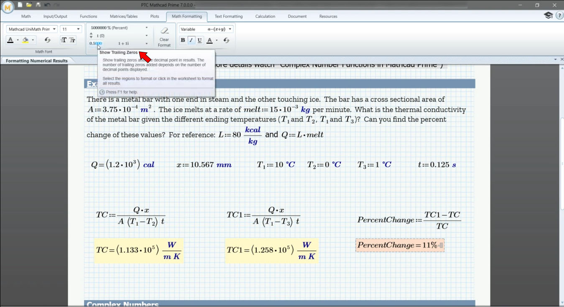Viewport: 564px width, 307px height.
Task: Click the TC1 result 1.258·10^5 region
Action: (x=271, y=250)
